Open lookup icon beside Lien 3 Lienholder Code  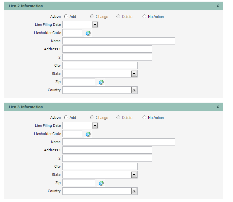point(88,134)
